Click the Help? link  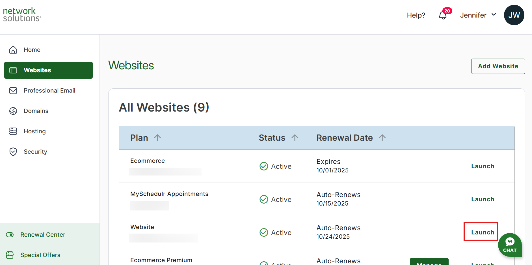pyautogui.click(x=416, y=15)
